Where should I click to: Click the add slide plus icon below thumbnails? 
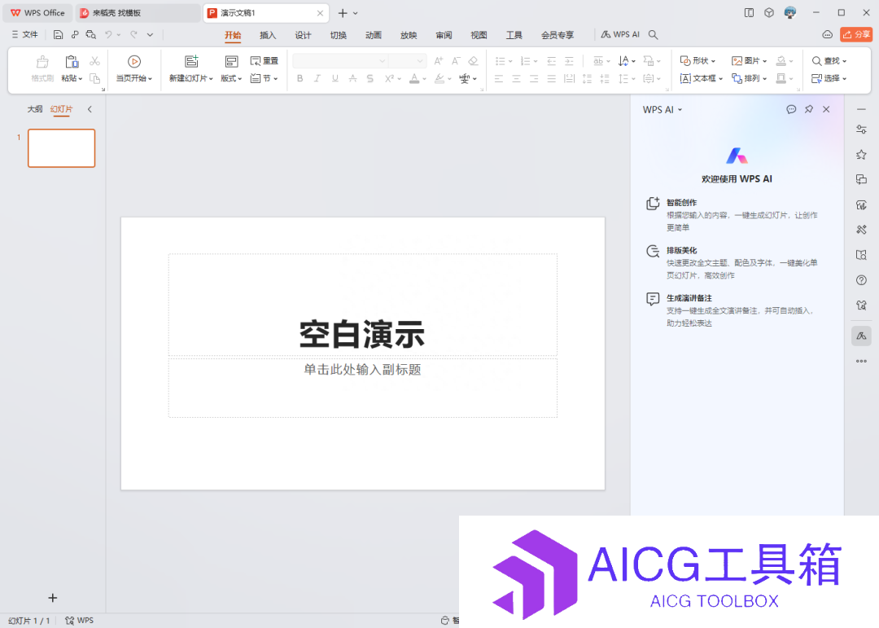coord(53,598)
